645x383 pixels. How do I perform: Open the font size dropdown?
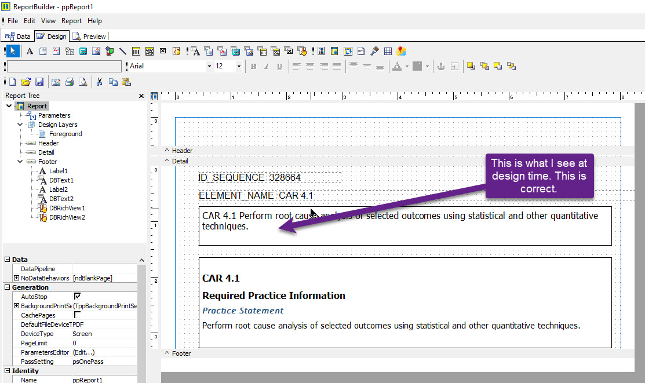[239, 66]
